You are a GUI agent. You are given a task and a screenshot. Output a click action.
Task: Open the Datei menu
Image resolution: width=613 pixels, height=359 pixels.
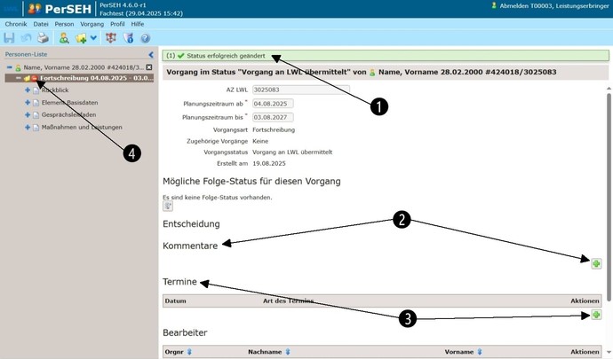click(x=41, y=24)
